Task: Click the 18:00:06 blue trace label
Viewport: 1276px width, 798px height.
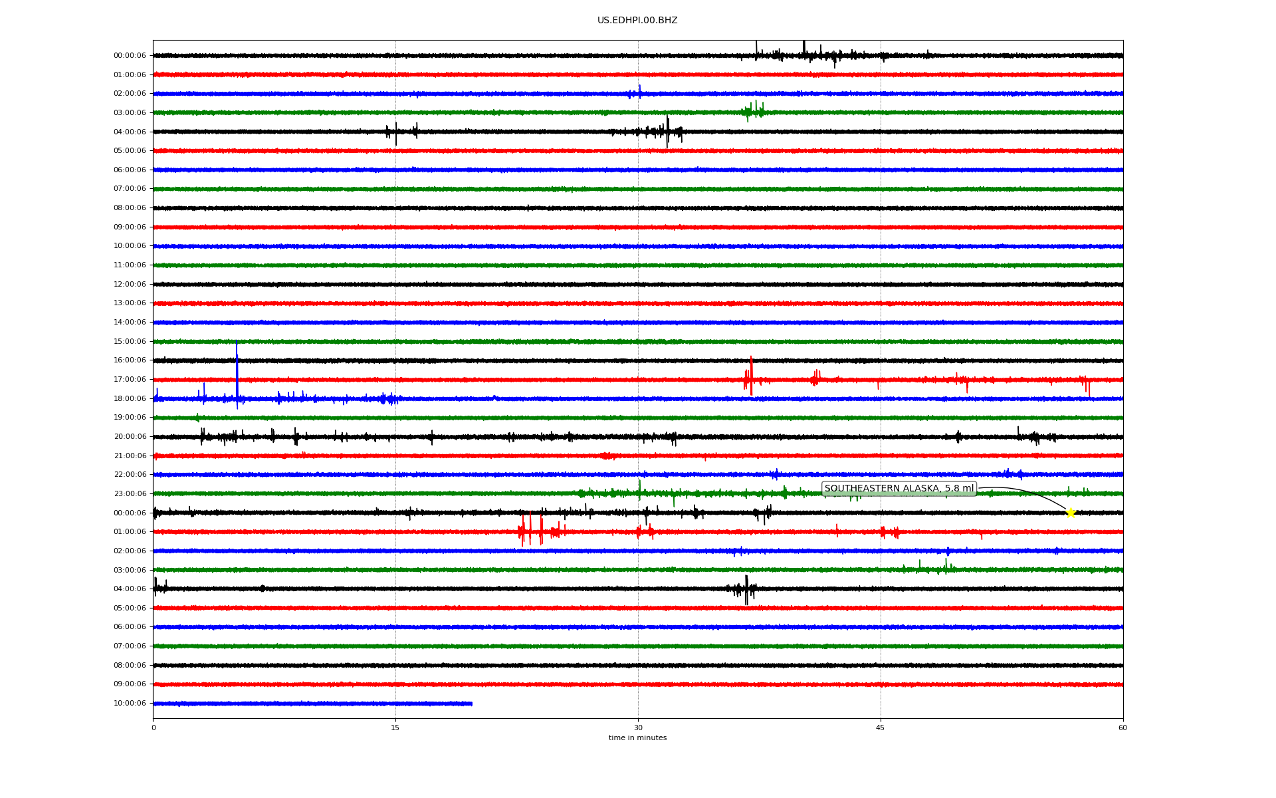Action: (x=130, y=399)
